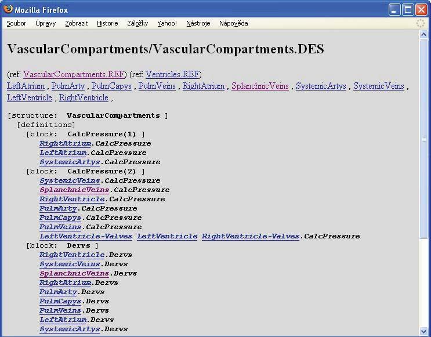This screenshot has width=431, height=337.
Task: Click PulmVeins link before .Dervs
Action: 60,311
